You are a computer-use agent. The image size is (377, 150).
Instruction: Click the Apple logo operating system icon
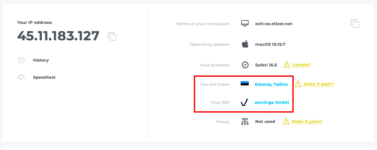(245, 45)
